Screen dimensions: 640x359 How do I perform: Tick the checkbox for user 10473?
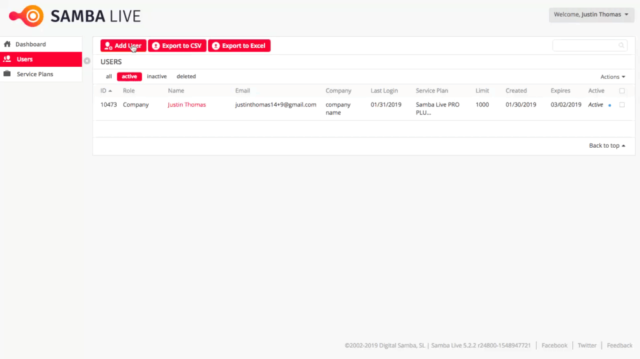[x=622, y=104]
